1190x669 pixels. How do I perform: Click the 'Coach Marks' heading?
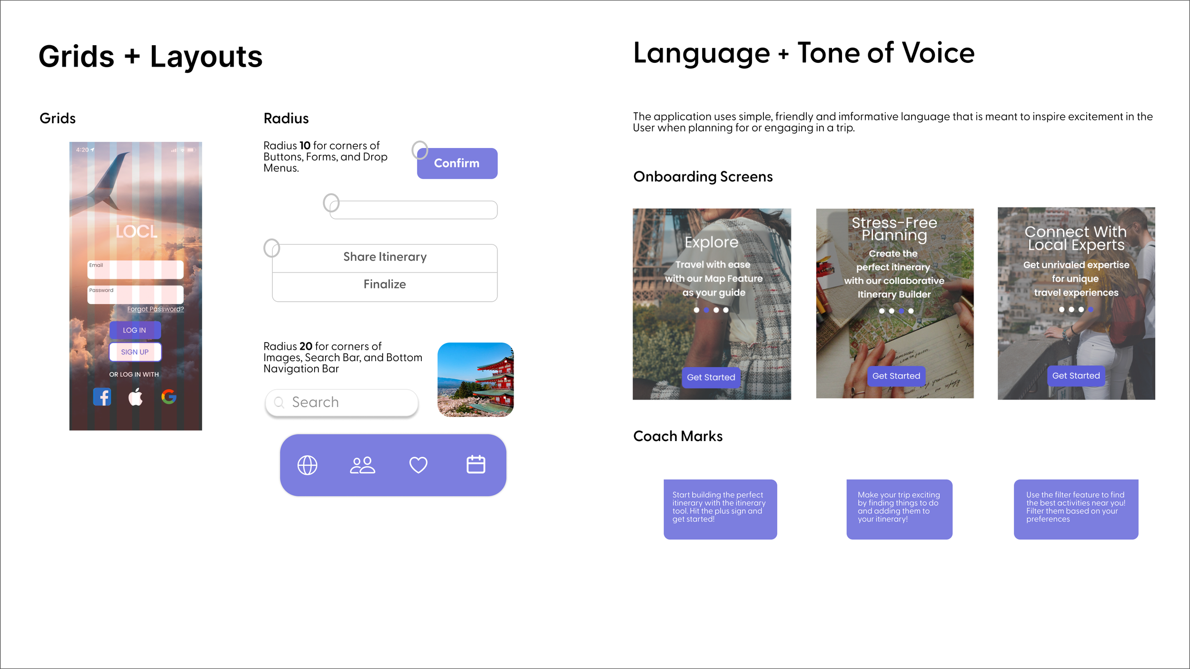[x=678, y=436]
